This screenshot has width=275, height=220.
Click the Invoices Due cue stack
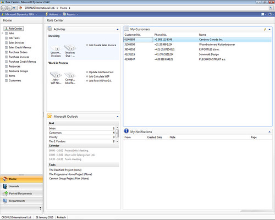70,51
